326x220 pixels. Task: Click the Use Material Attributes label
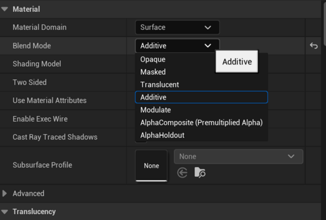point(49,100)
